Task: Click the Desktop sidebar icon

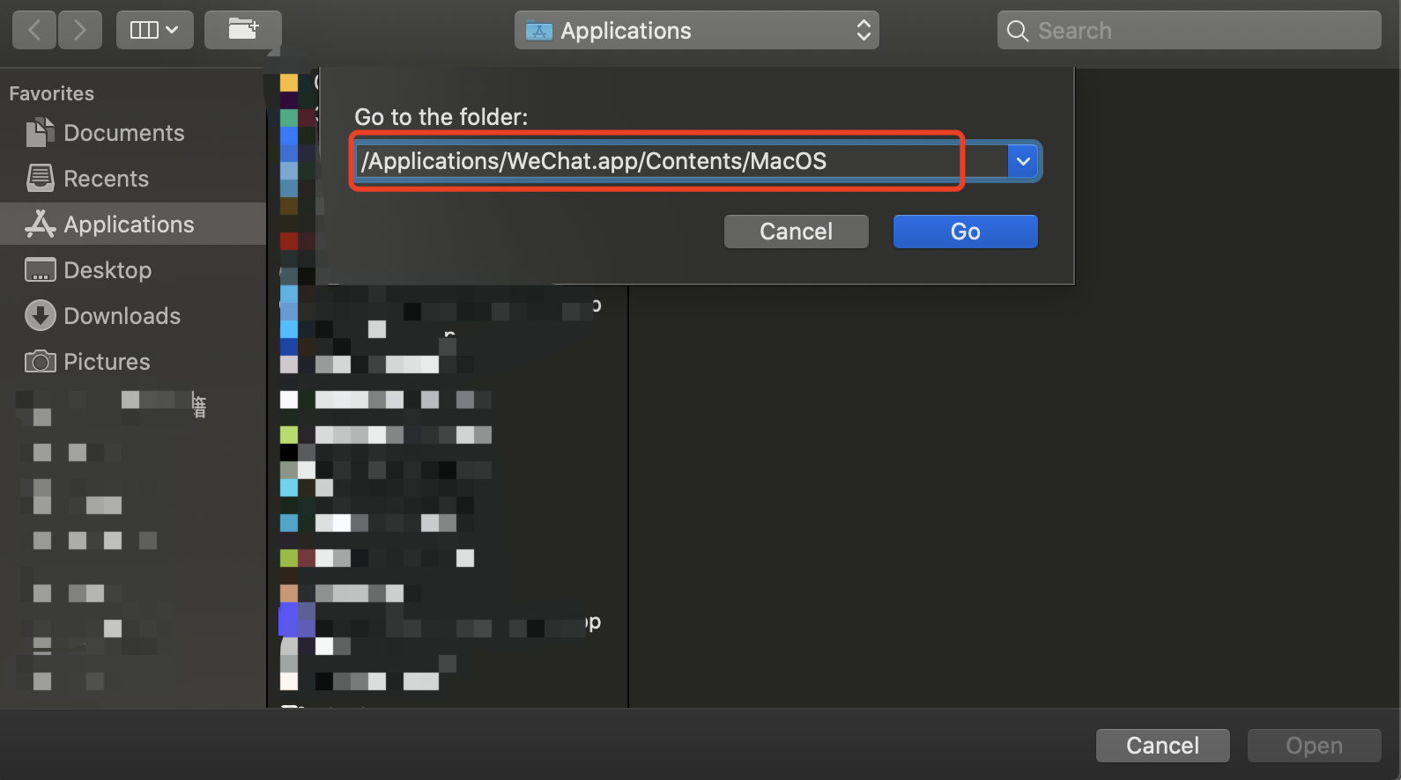Action: [40, 270]
